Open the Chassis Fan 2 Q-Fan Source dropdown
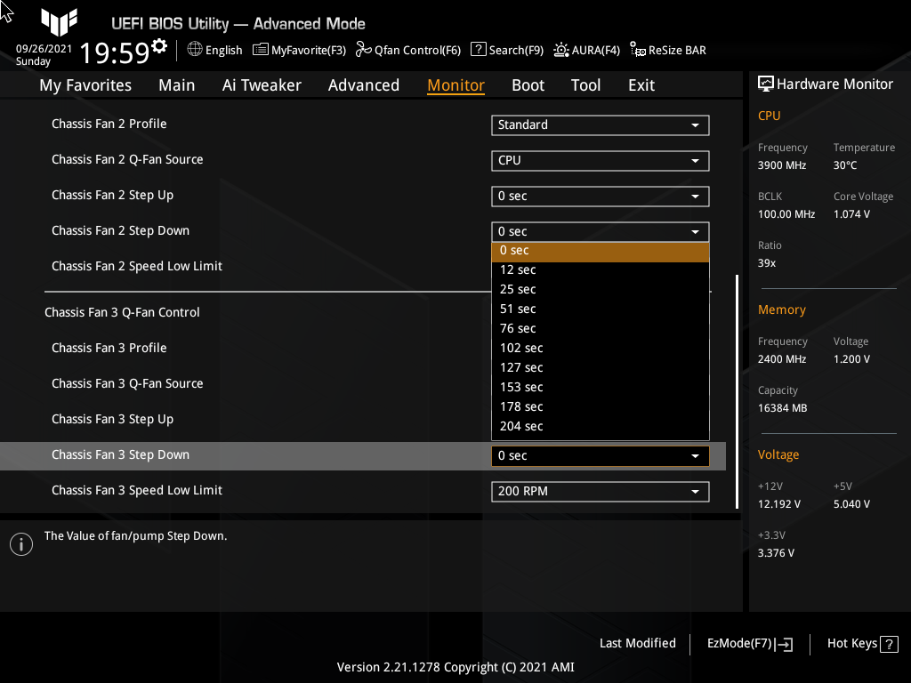911x683 pixels. (600, 160)
